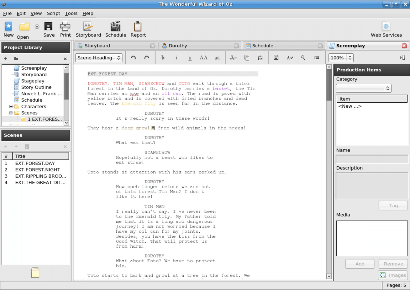Screen dimensions: 410x290
Task: Open the Script menu
Action: point(53,13)
